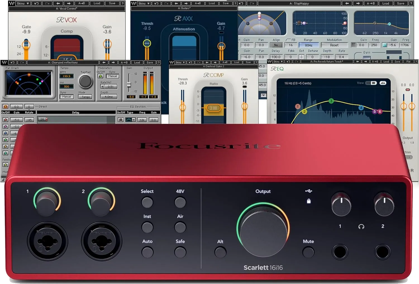This screenshot has width=419, height=284.
Task: Select REQ band 4 node
Action: [361, 108]
